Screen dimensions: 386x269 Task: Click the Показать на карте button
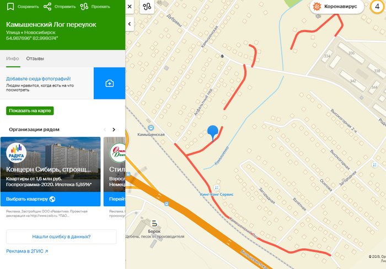tap(30, 111)
